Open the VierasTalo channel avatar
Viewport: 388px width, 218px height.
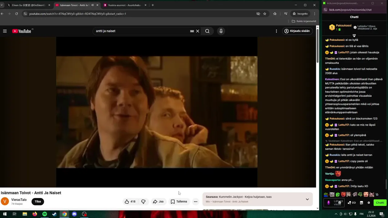coord(5,201)
